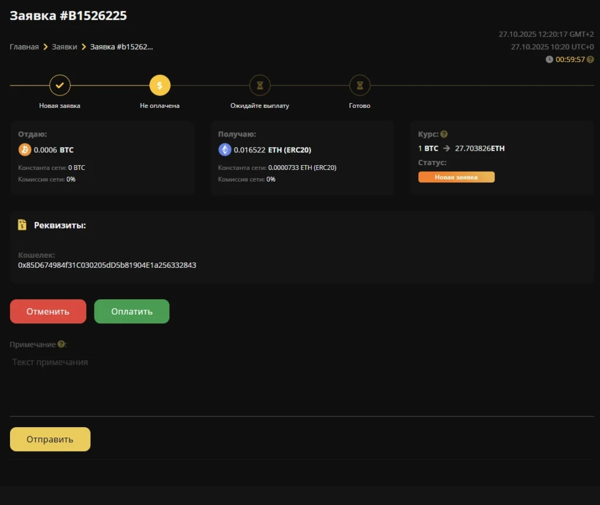Screen dimensions: 600x505
Task: Click the checkmark step icon for Новая заявка
Action: point(60,86)
